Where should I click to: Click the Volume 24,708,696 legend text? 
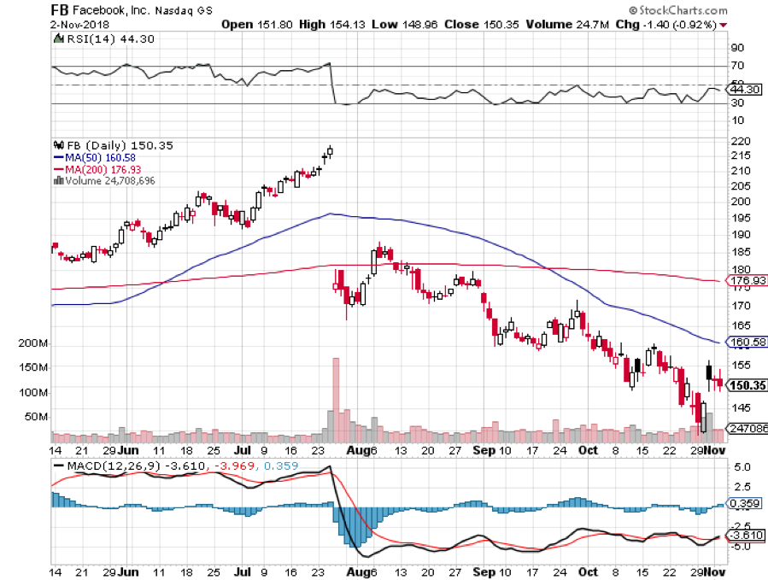(109, 181)
